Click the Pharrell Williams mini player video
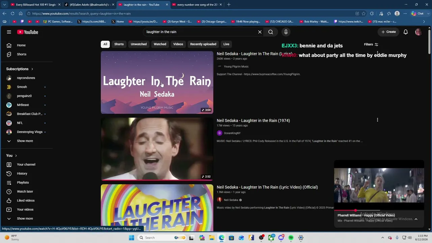Viewport: 432px width, 243px height. pyautogui.click(x=379, y=185)
